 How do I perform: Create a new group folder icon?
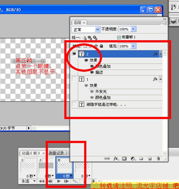click(141, 158)
